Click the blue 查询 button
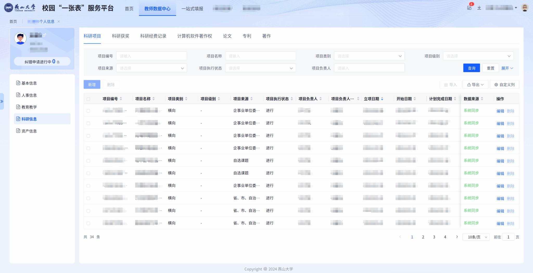This screenshot has width=533, height=273. (471, 68)
